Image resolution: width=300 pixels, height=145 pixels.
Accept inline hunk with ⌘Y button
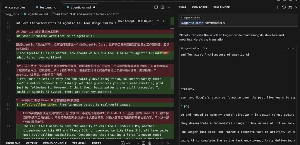(160, 53)
